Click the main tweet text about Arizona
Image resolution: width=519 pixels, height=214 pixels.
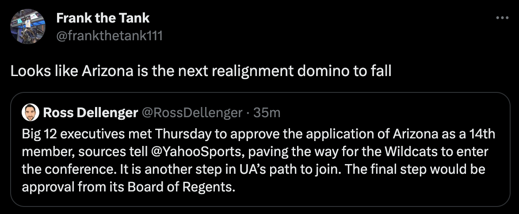201,71
